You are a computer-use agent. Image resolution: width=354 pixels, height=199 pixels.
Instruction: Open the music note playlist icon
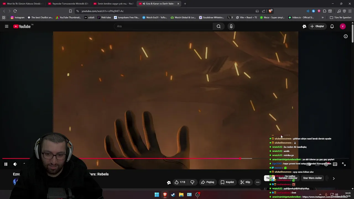[339, 11]
